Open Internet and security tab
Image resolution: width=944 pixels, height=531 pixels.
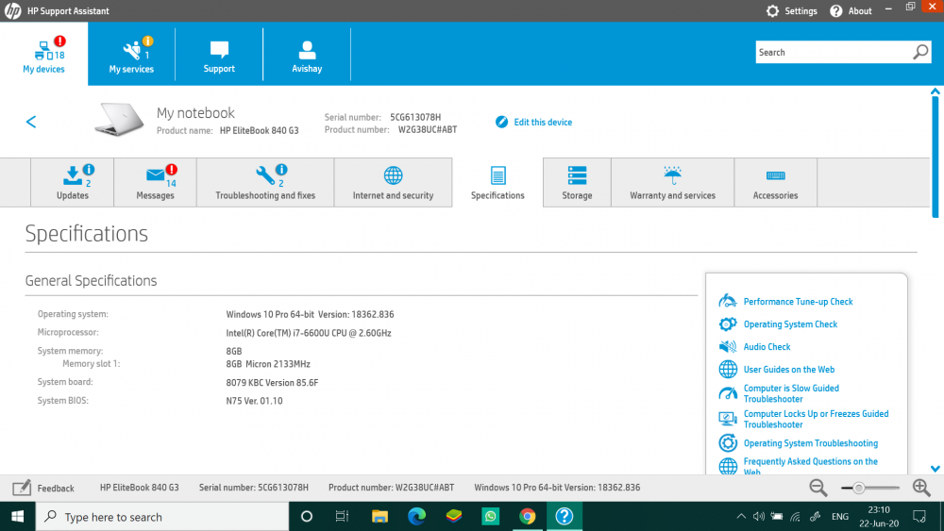pyautogui.click(x=393, y=183)
